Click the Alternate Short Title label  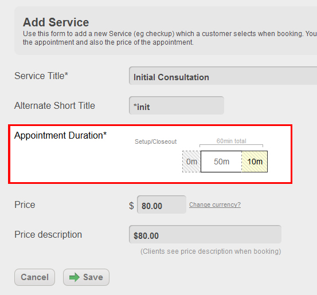pos(54,105)
